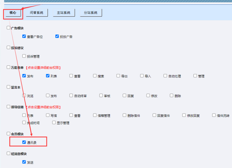
Task: Uncheck the 投放广告 checkbox
Action: pos(57,36)
